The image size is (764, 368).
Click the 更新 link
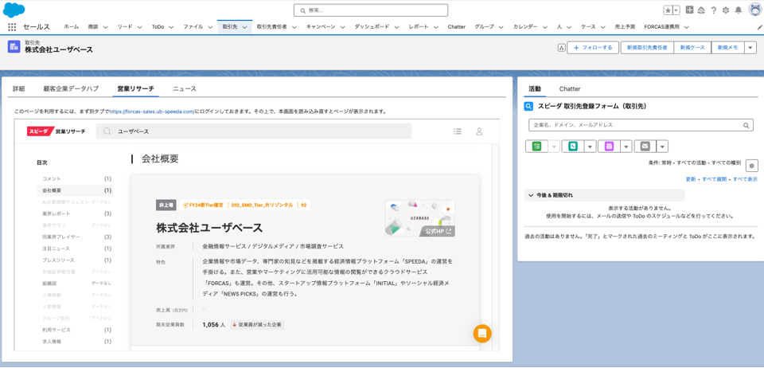click(x=691, y=179)
